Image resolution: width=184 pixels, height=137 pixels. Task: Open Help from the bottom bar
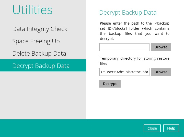tap(171, 128)
